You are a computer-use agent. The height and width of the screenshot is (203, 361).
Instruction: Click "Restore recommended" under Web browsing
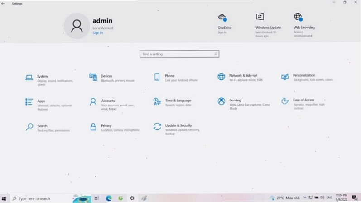pyautogui.click(x=303, y=34)
